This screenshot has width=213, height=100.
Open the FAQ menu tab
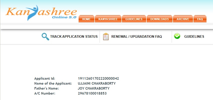click(200, 19)
